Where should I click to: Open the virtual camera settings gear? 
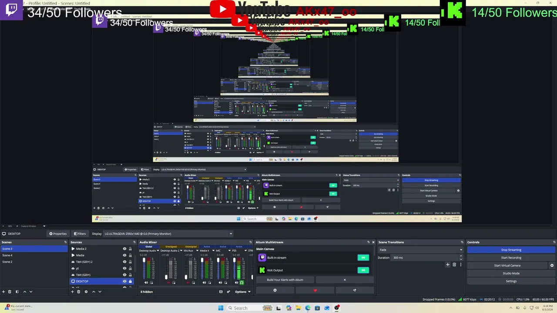(552, 266)
